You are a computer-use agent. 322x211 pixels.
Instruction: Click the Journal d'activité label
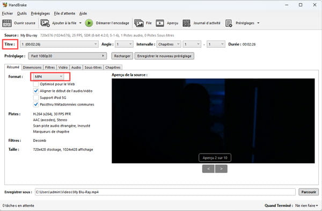pos(207,23)
